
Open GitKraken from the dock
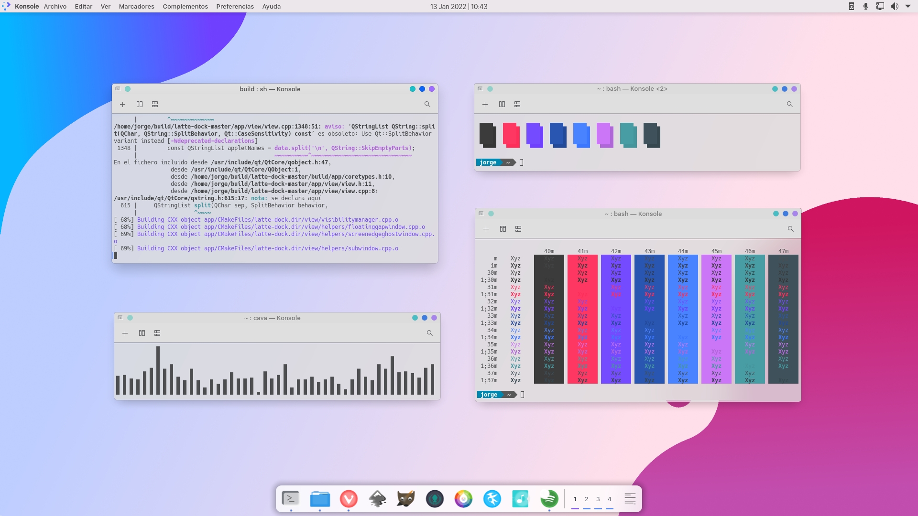pyautogui.click(x=435, y=499)
